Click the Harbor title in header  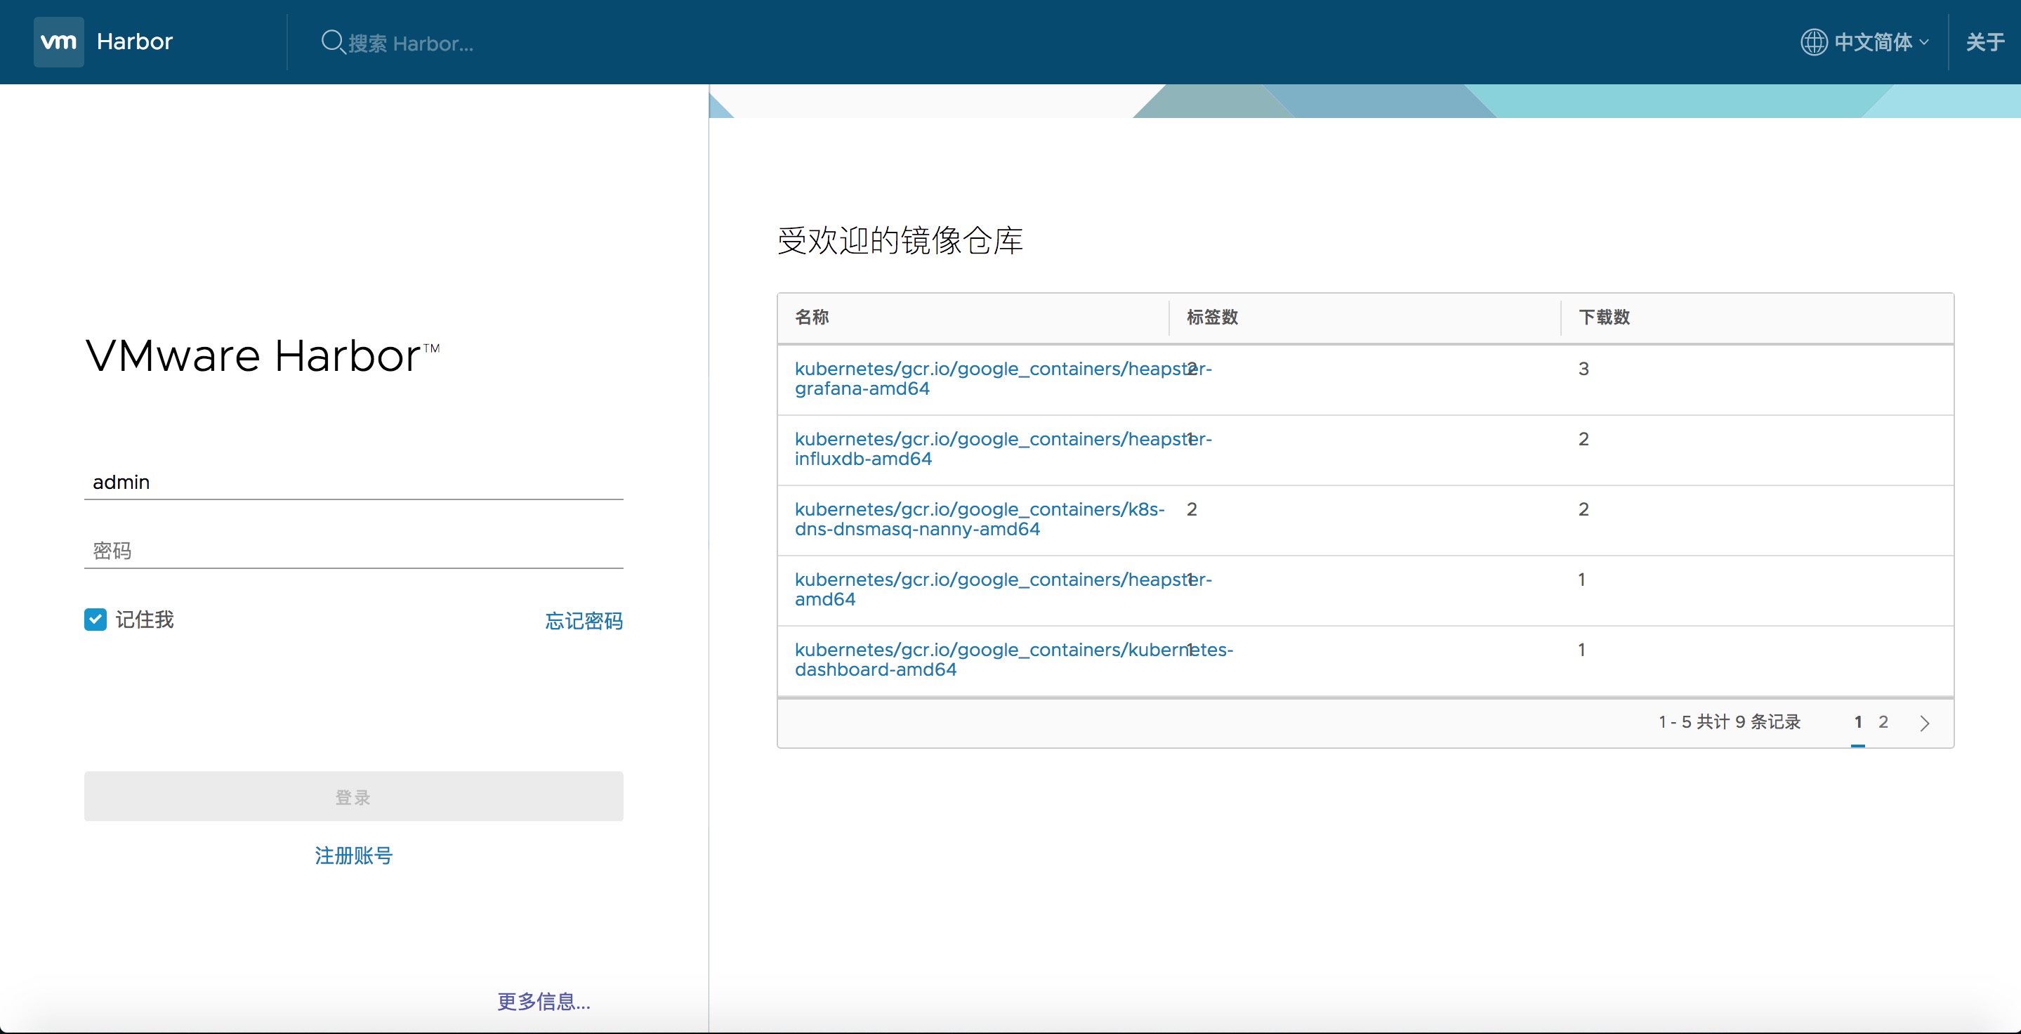[134, 41]
